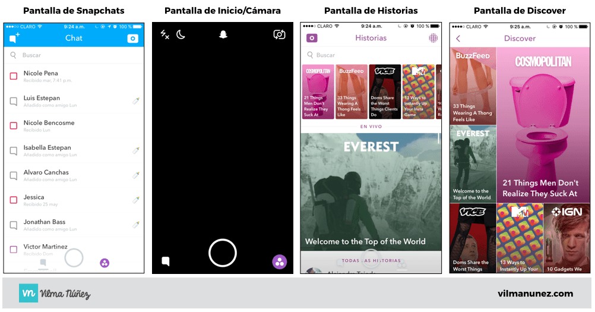Click the Vilma Núñez logo
The image size is (595, 312).
[x=55, y=293]
